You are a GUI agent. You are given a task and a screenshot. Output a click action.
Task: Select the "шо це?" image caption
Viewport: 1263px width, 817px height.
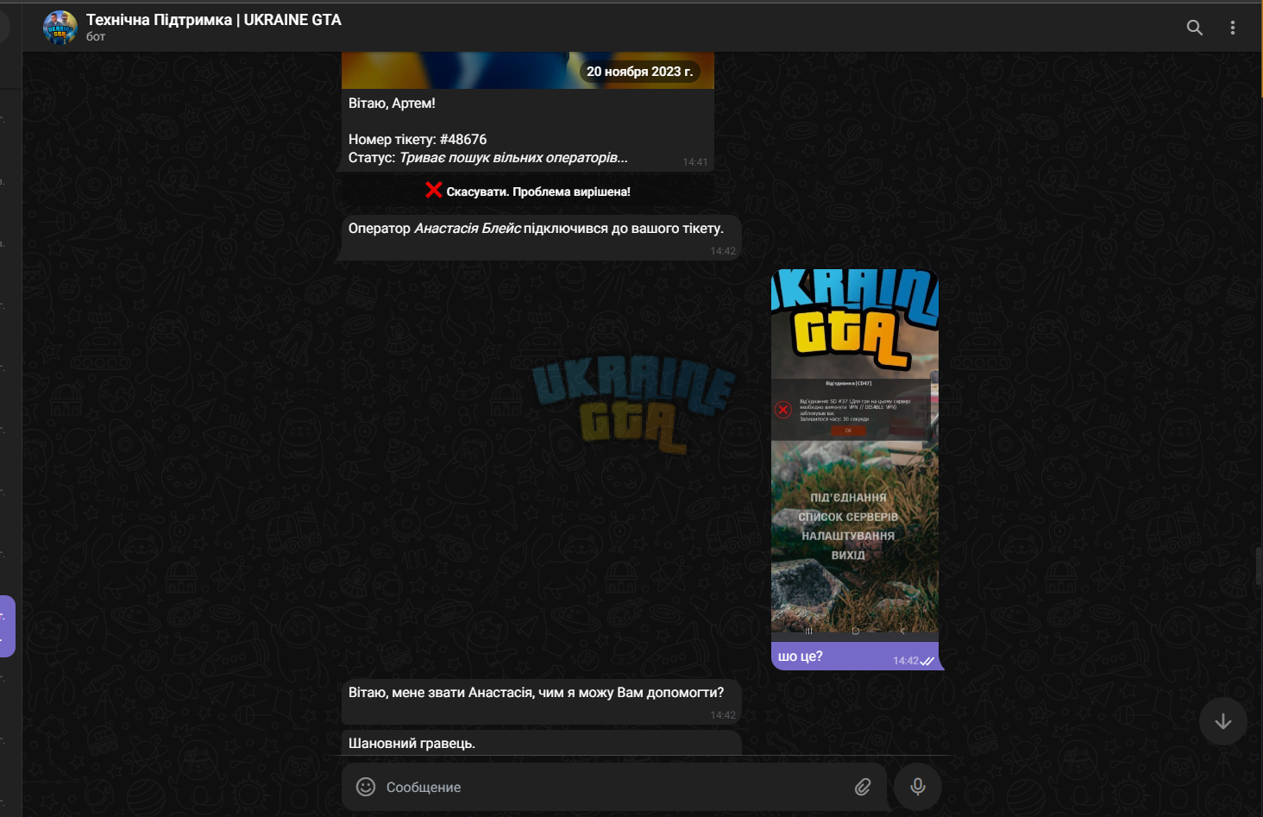tap(801, 657)
